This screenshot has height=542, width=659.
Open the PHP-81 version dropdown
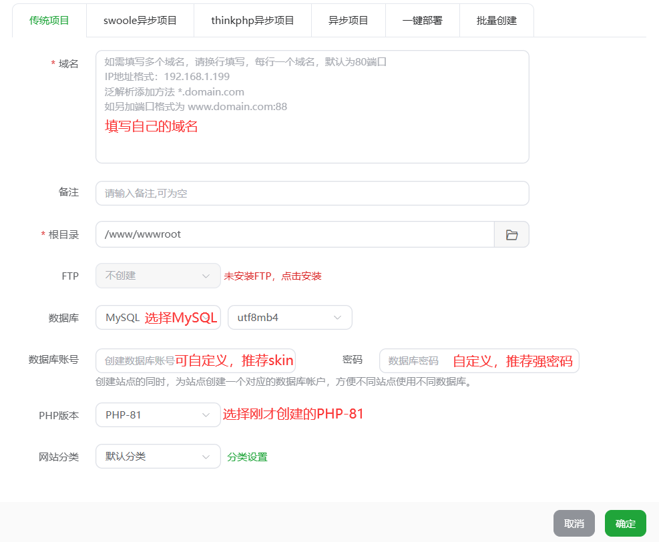pos(158,415)
